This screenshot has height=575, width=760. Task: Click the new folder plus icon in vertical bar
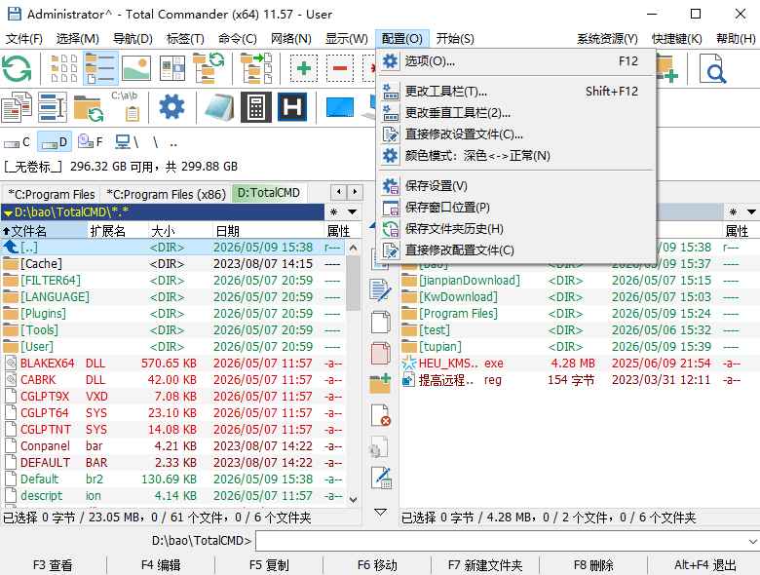pos(380,383)
